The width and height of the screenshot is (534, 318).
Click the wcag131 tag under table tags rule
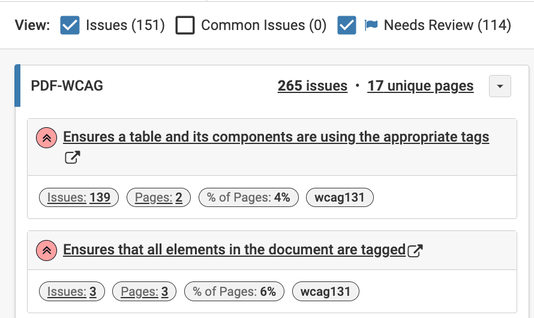(x=340, y=197)
